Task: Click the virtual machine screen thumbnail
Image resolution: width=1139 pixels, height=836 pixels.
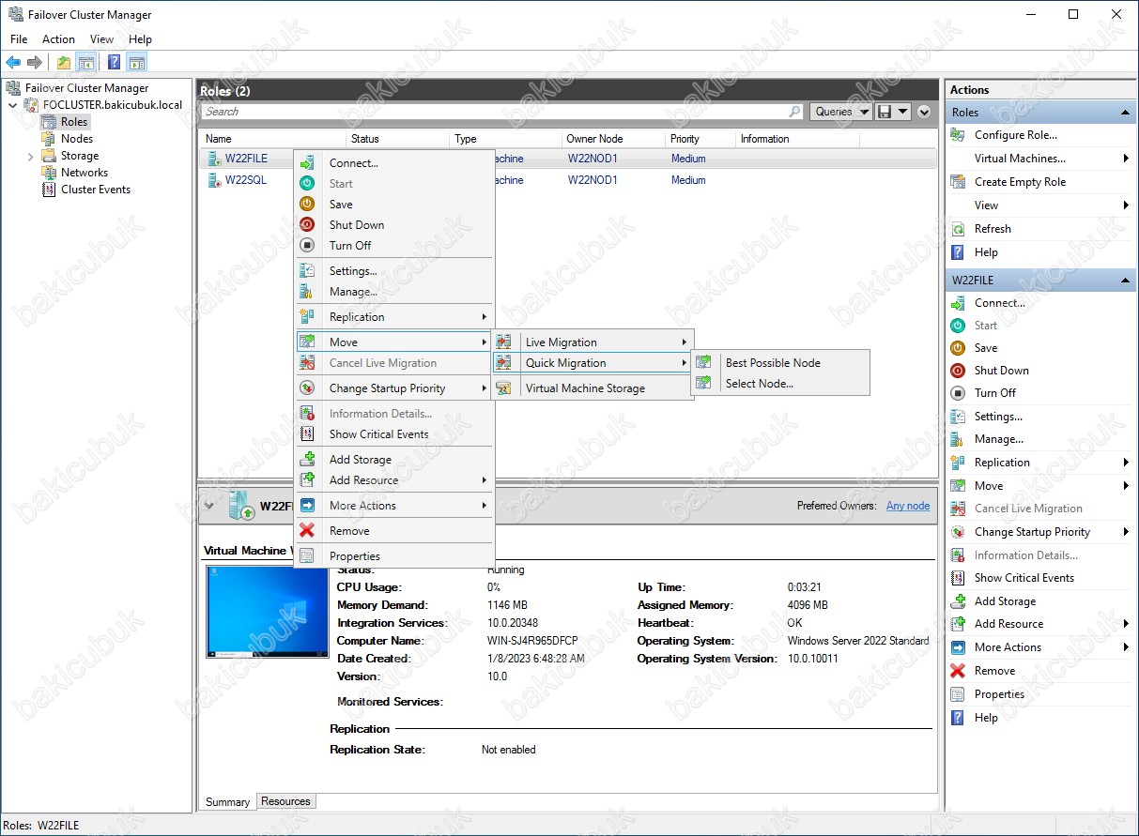Action: 268,611
